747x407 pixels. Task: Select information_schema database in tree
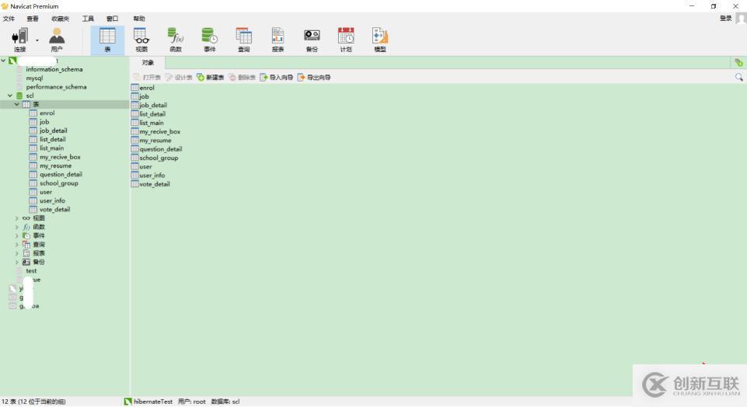click(54, 69)
